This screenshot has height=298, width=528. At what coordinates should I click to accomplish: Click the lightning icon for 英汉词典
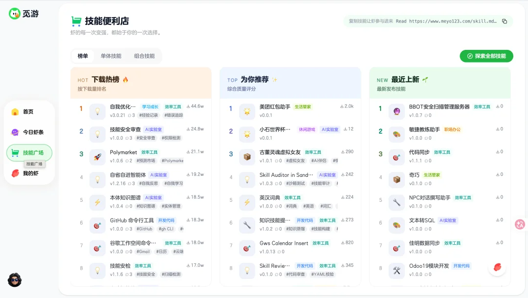(247, 202)
